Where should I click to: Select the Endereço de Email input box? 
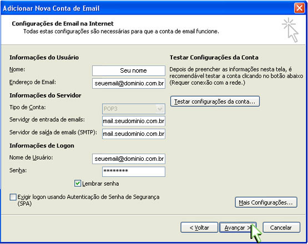click(129, 83)
